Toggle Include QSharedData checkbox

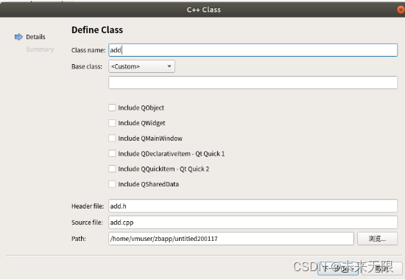tap(112, 184)
